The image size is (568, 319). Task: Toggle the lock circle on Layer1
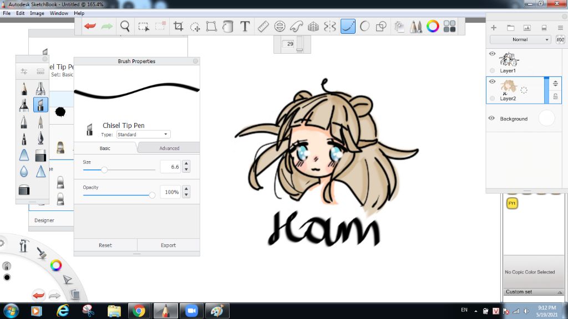(x=492, y=70)
